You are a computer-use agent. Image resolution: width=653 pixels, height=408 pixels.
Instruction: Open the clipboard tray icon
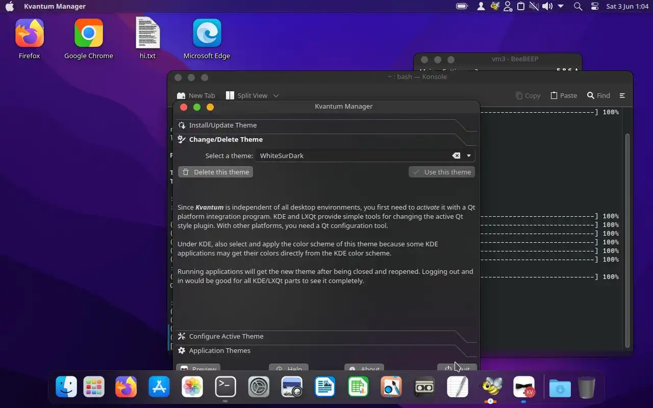pos(521,7)
